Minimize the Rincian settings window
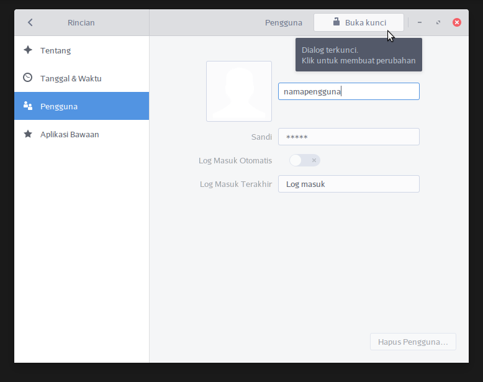The width and height of the screenshot is (483, 382). [420, 22]
